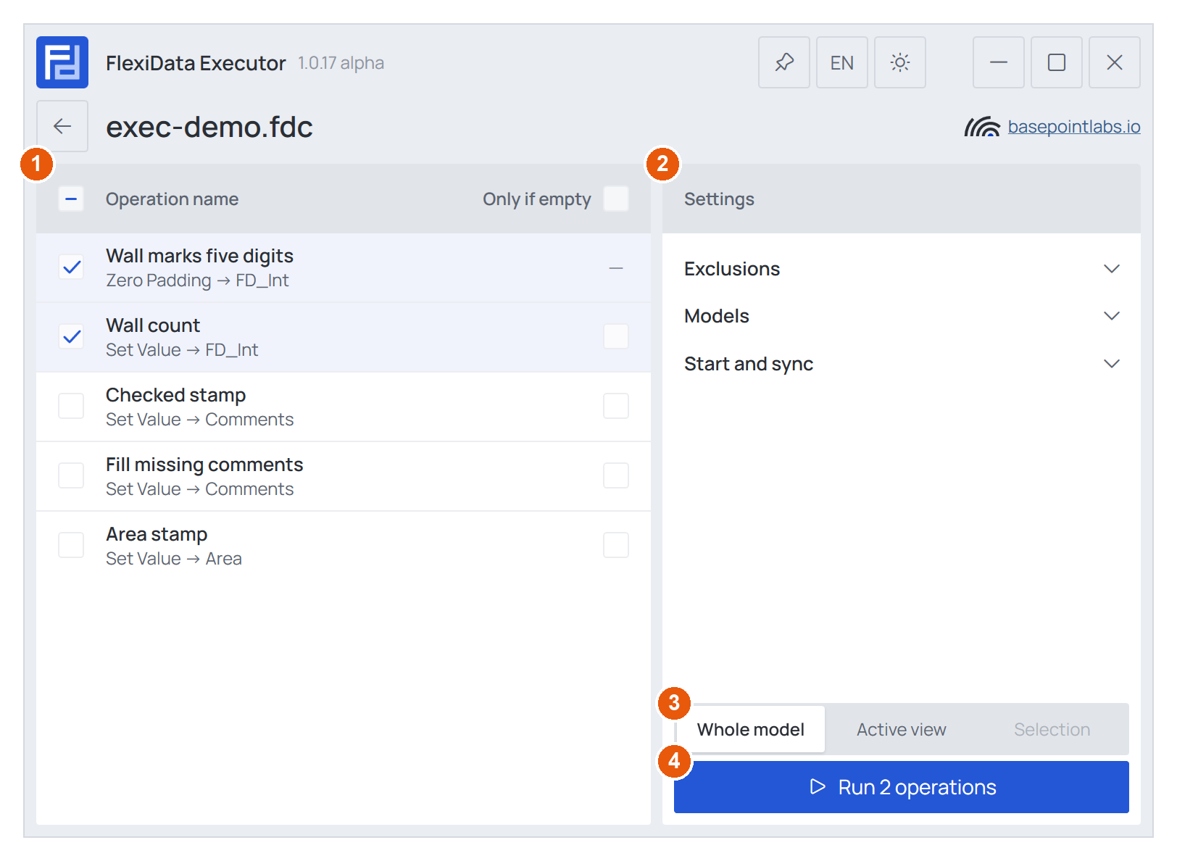Click the 'Area stamp' operation name
1177x861 pixels.
point(157,534)
